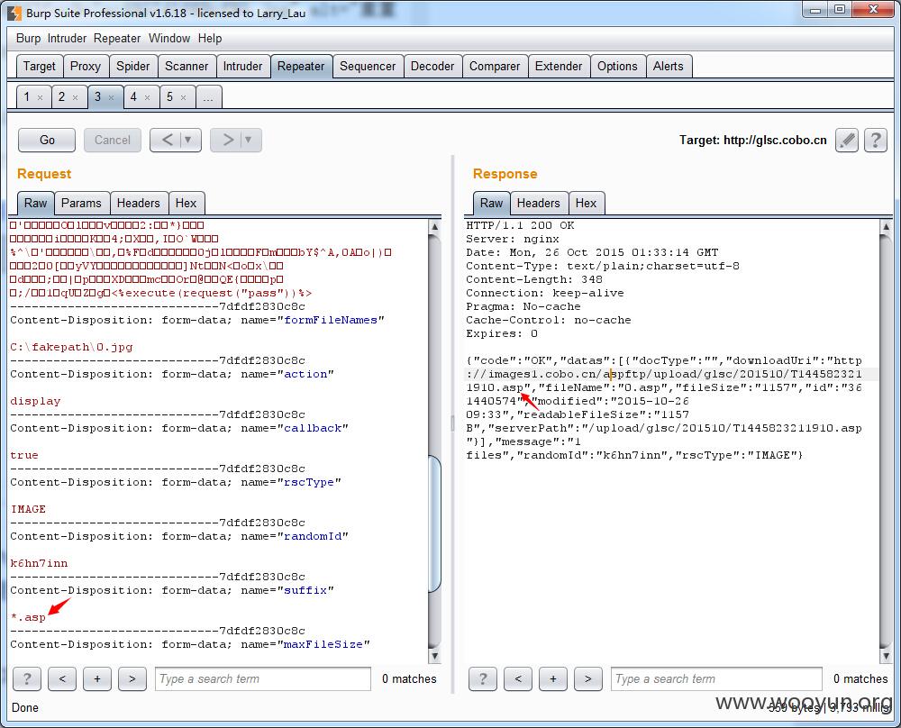Click the Burp Suite app icon in title bar

[x=14, y=13]
